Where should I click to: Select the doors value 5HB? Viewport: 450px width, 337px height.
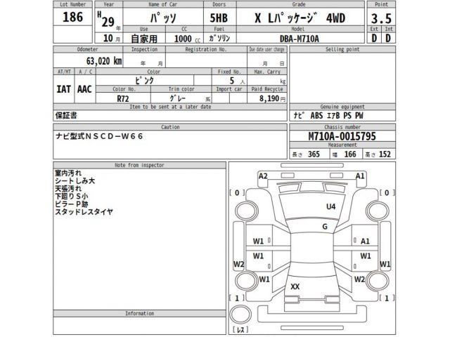coord(219,18)
